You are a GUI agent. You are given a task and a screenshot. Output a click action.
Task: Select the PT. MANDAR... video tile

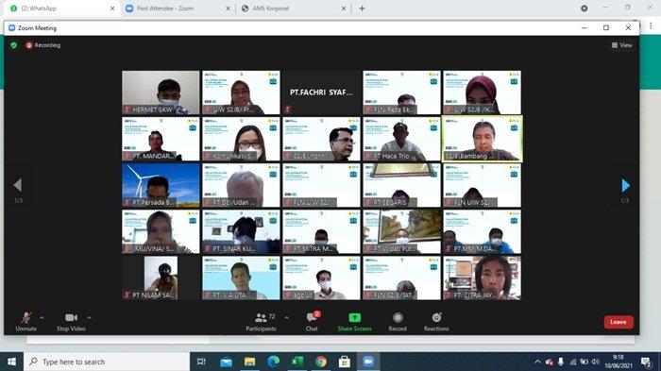click(161, 139)
